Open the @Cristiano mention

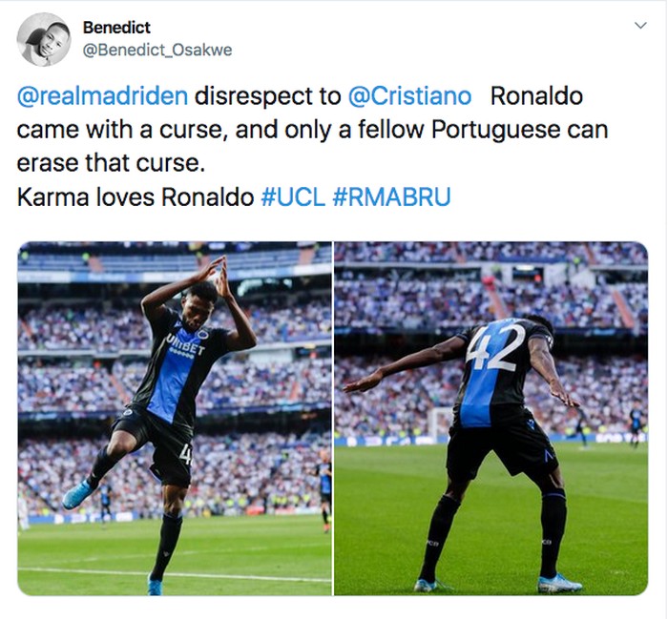(x=409, y=96)
